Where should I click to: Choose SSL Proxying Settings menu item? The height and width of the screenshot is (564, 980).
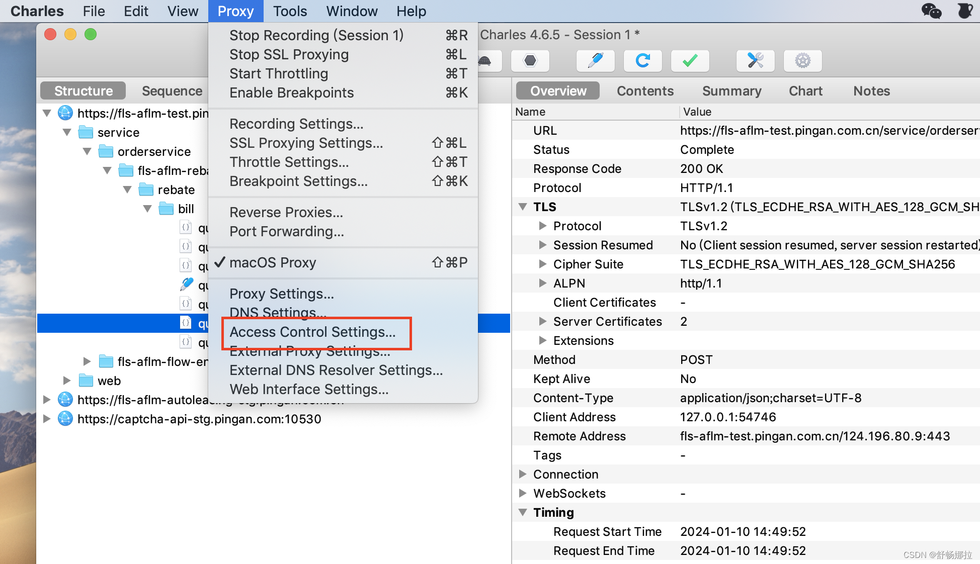click(343, 143)
